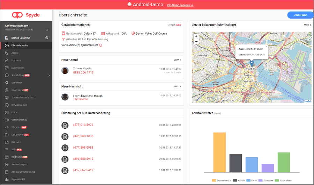Click the Nachrichten message icon
Viewport: 314px width, 185px height.
click(x=7, y=68)
